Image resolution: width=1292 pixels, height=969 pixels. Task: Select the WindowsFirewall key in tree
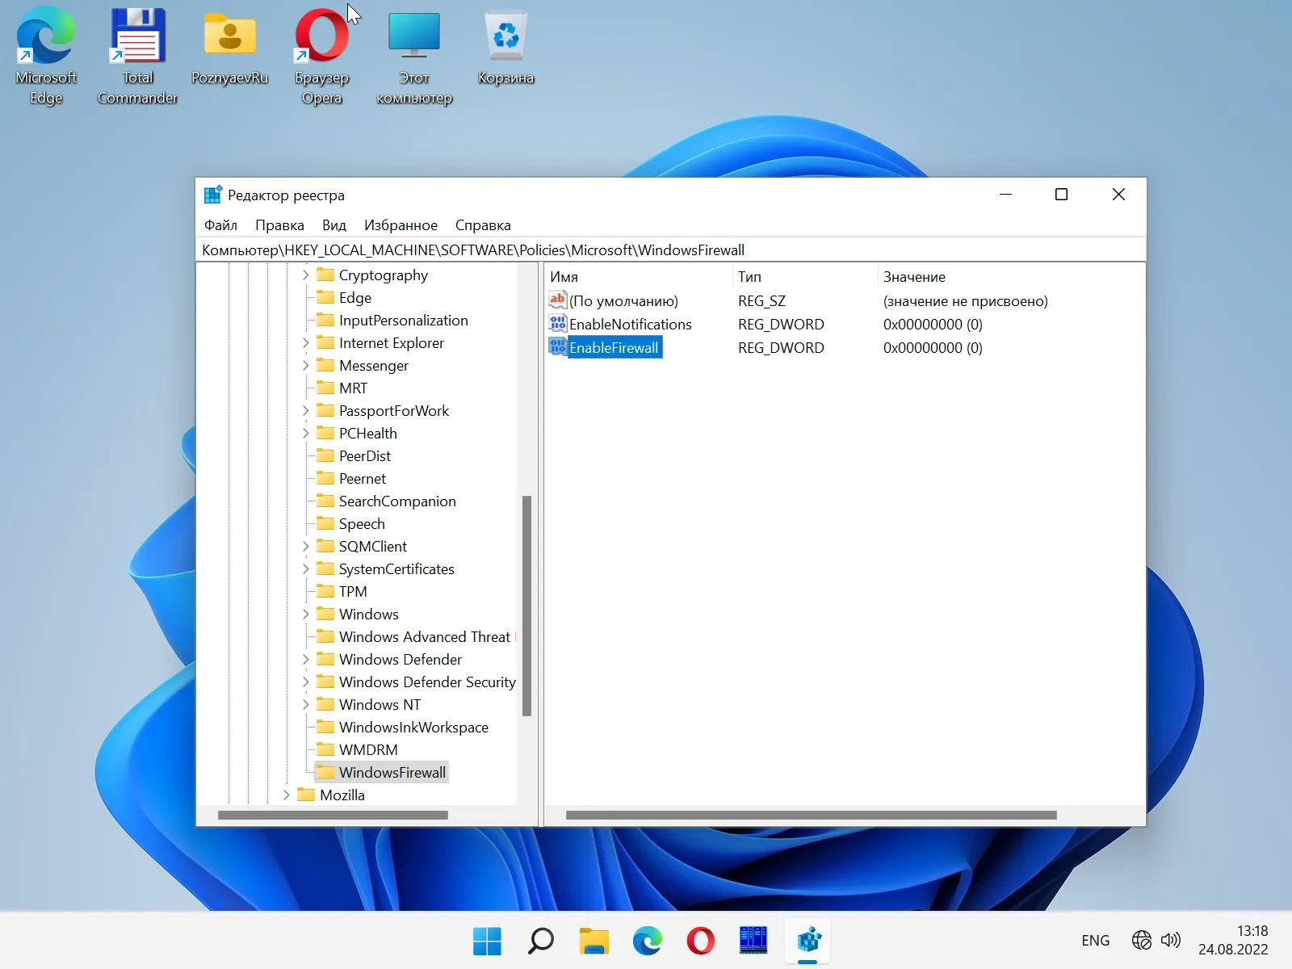tap(392, 773)
